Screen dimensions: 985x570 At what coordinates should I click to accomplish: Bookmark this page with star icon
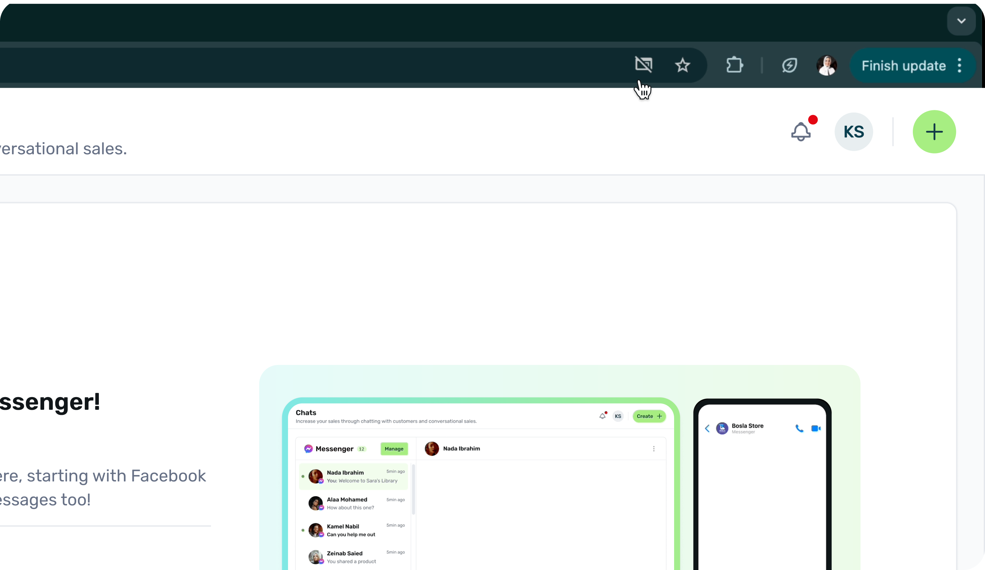(x=682, y=65)
